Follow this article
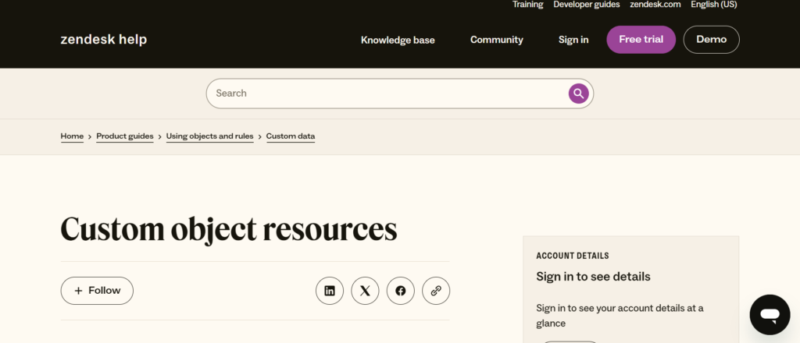Image resolution: width=800 pixels, height=343 pixels. [97, 291]
